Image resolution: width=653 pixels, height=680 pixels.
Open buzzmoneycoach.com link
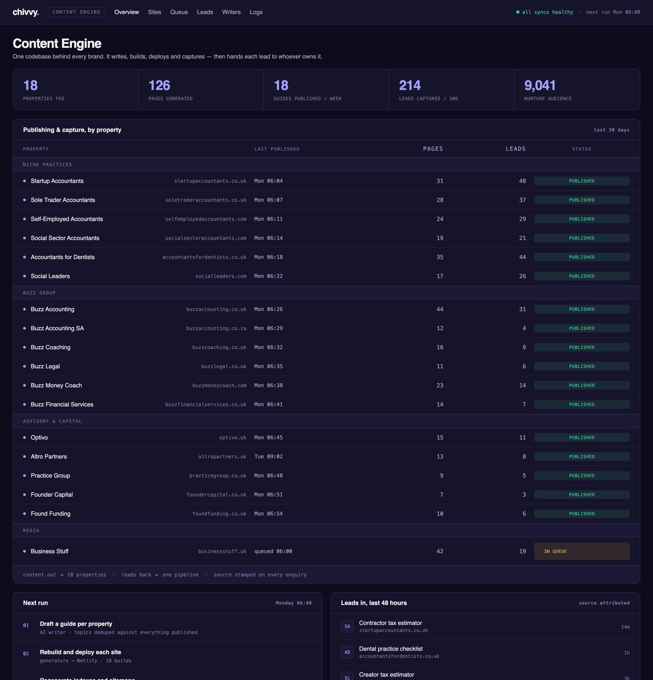[x=219, y=385]
